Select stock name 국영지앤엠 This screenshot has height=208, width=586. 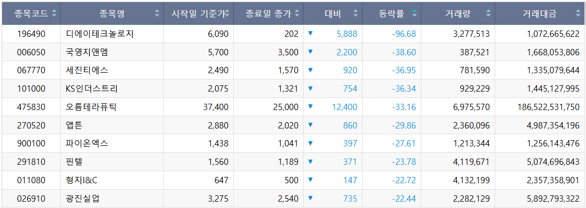(x=87, y=52)
